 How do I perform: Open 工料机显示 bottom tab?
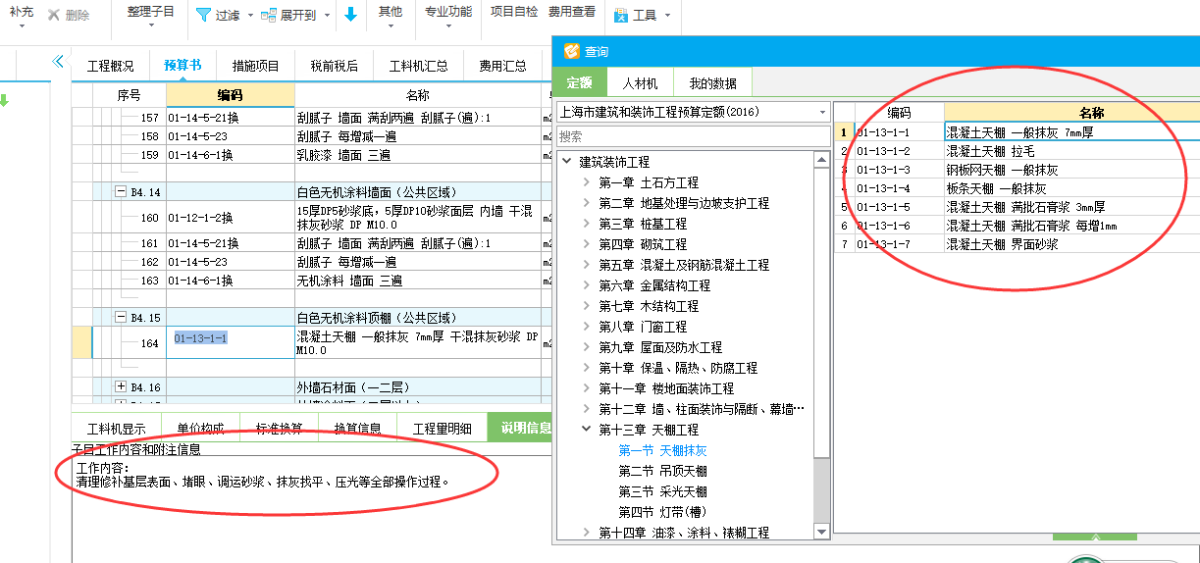tap(116, 429)
